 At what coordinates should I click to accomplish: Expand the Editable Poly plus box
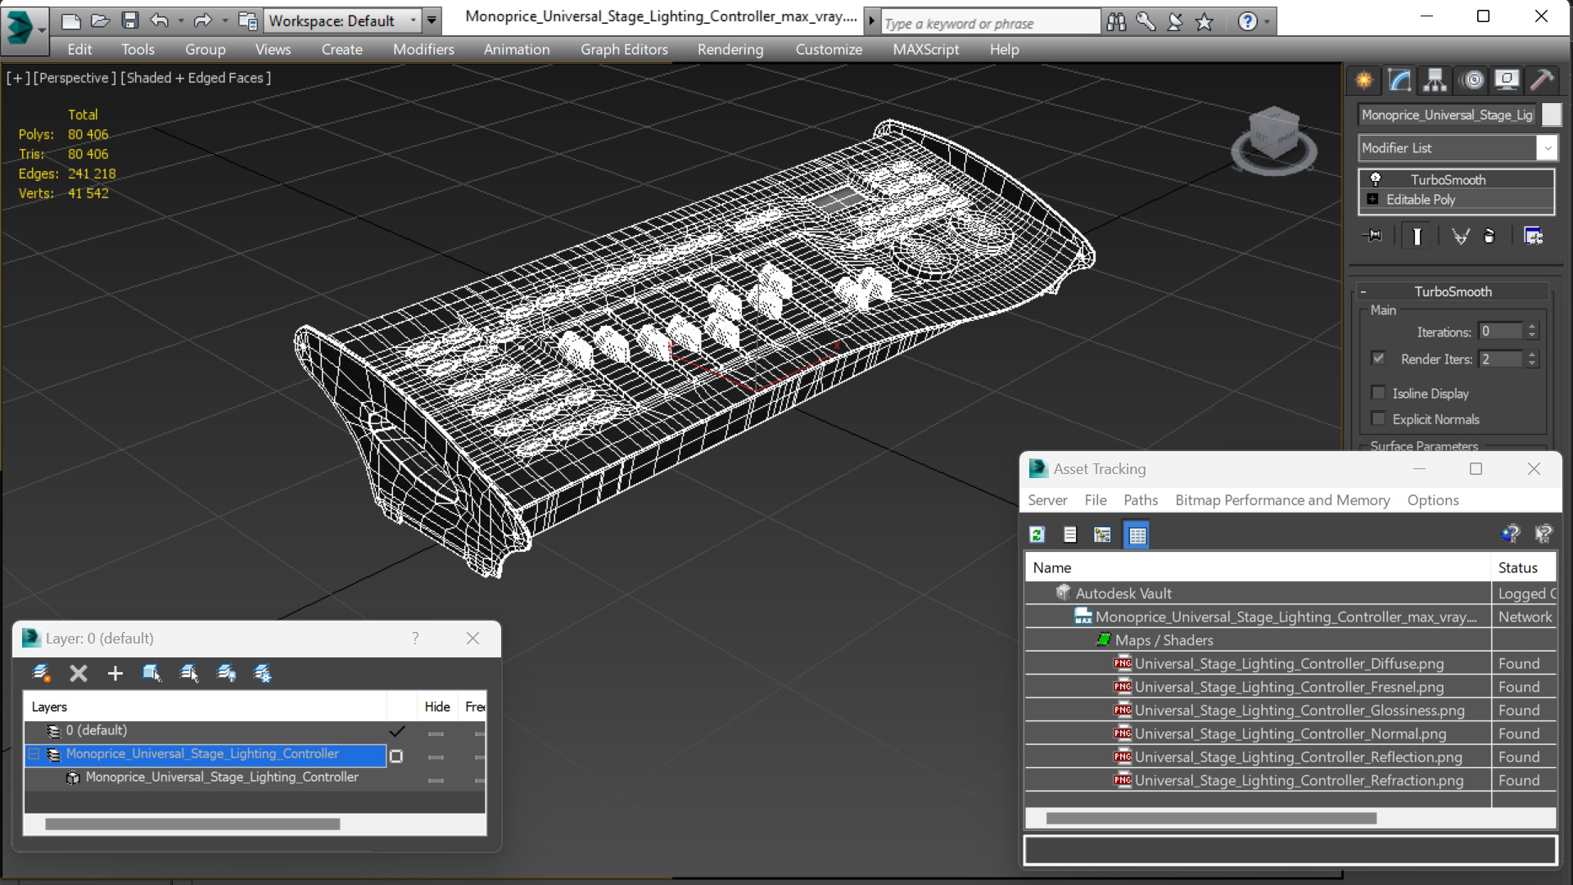pyautogui.click(x=1373, y=199)
